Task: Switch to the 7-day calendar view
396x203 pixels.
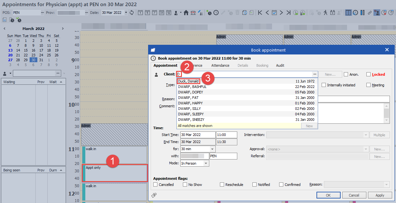Action: (x=154, y=13)
